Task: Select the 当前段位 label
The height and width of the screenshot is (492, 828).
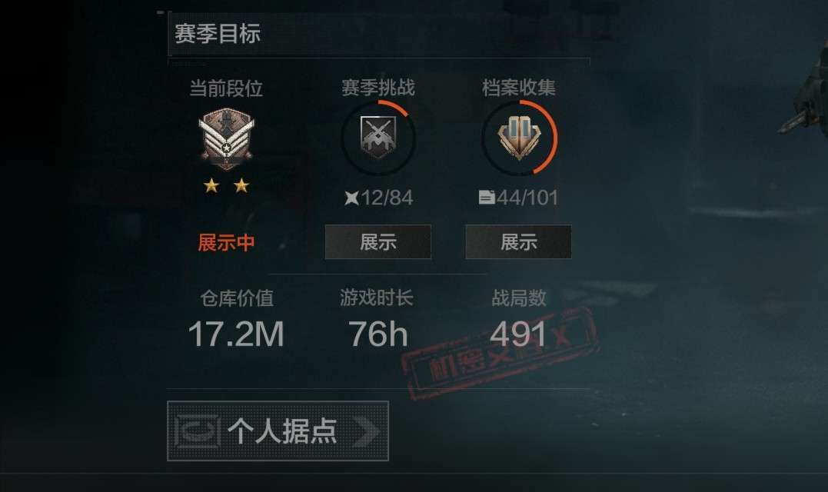Action: click(x=226, y=88)
